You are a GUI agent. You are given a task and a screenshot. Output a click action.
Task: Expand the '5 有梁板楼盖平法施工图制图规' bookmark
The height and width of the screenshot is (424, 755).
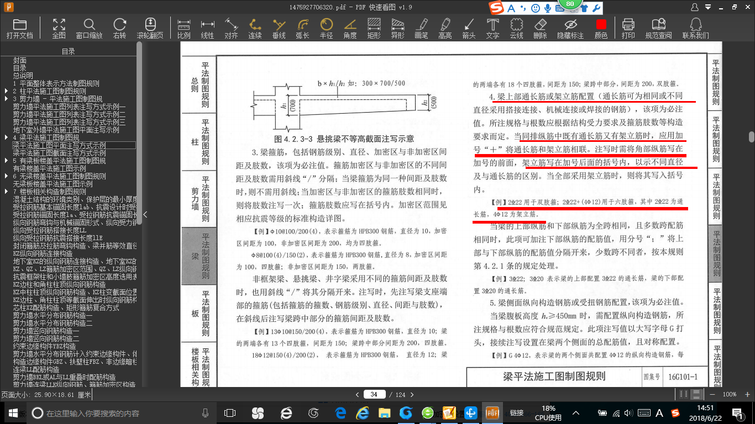[x=6, y=161]
